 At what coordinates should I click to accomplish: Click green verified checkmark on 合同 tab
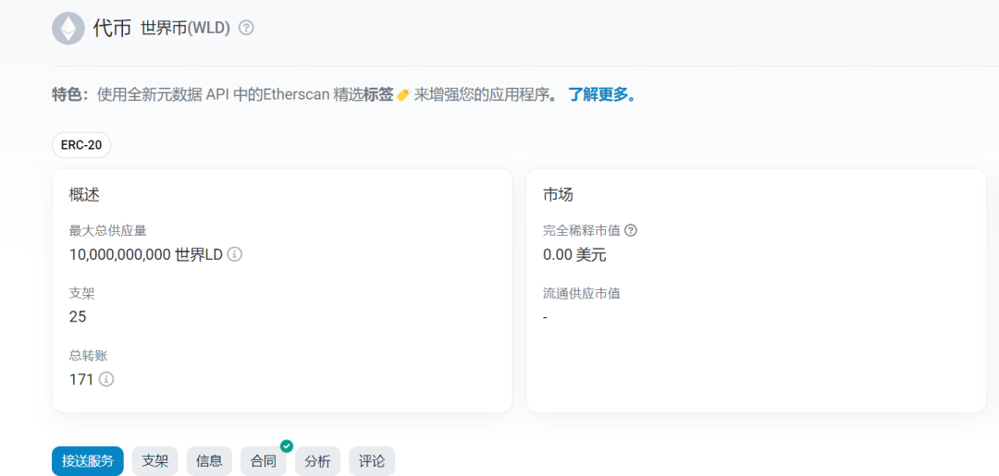pos(287,446)
